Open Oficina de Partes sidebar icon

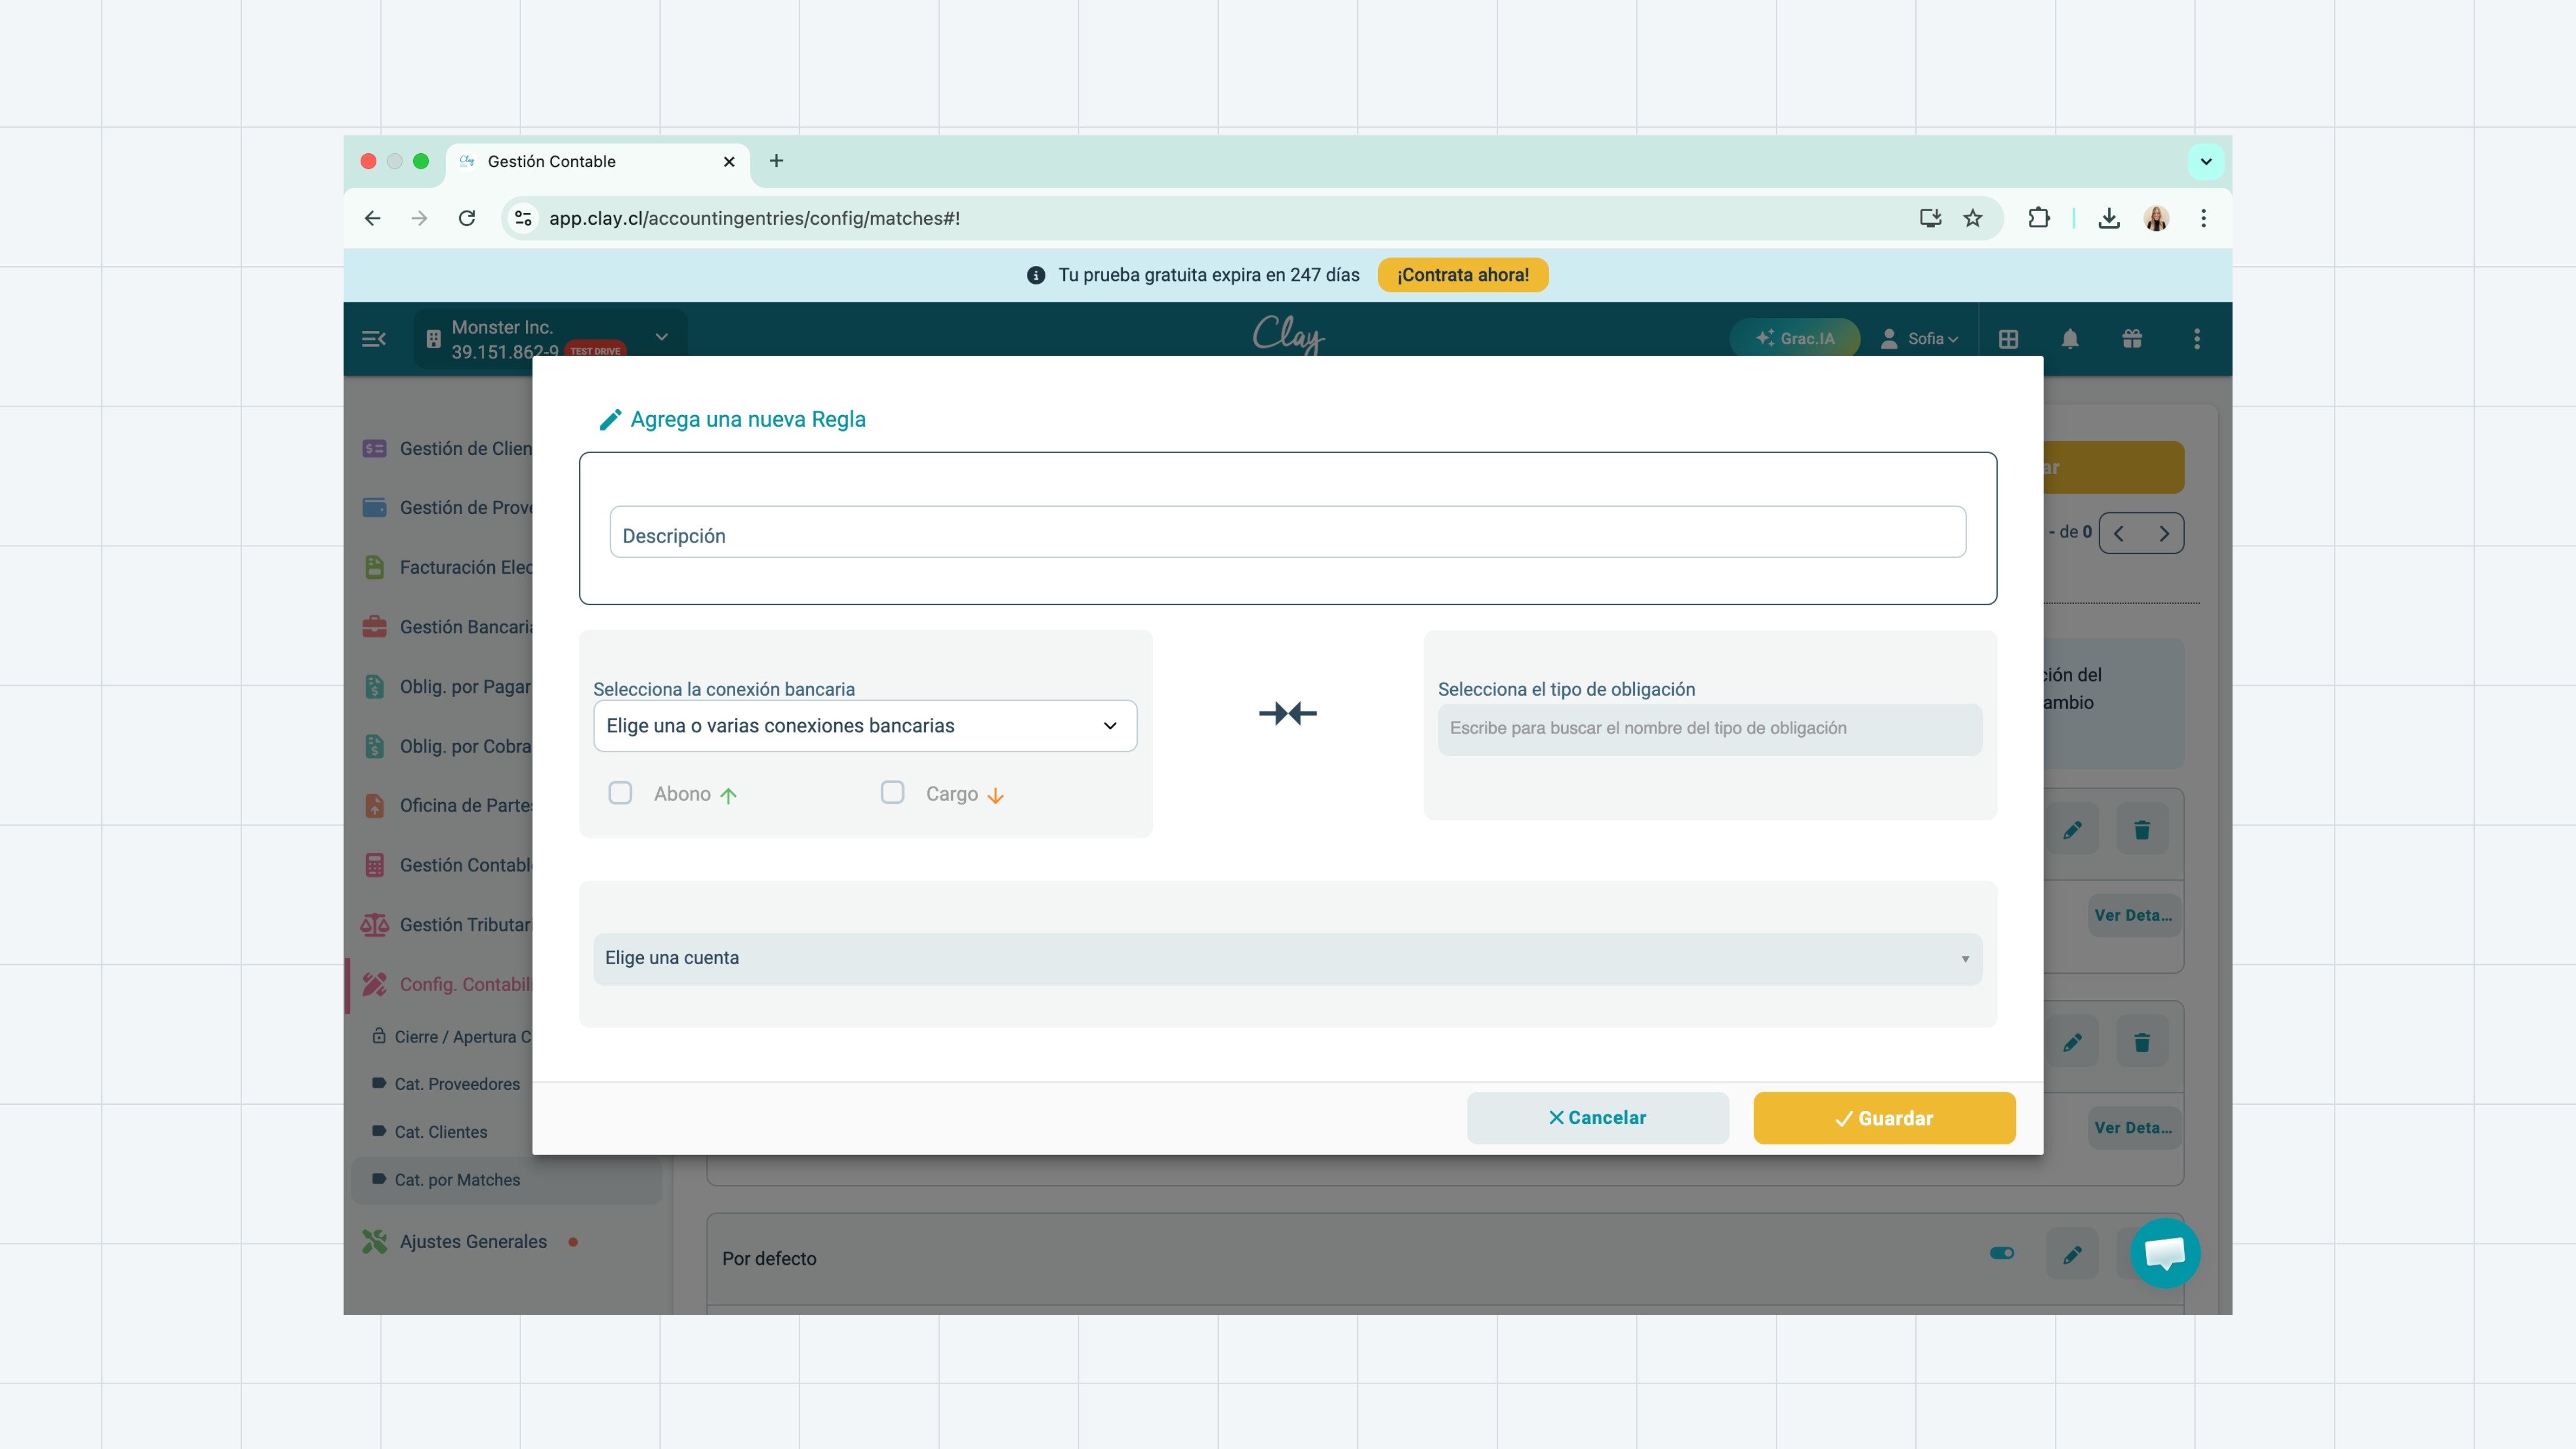(374, 806)
